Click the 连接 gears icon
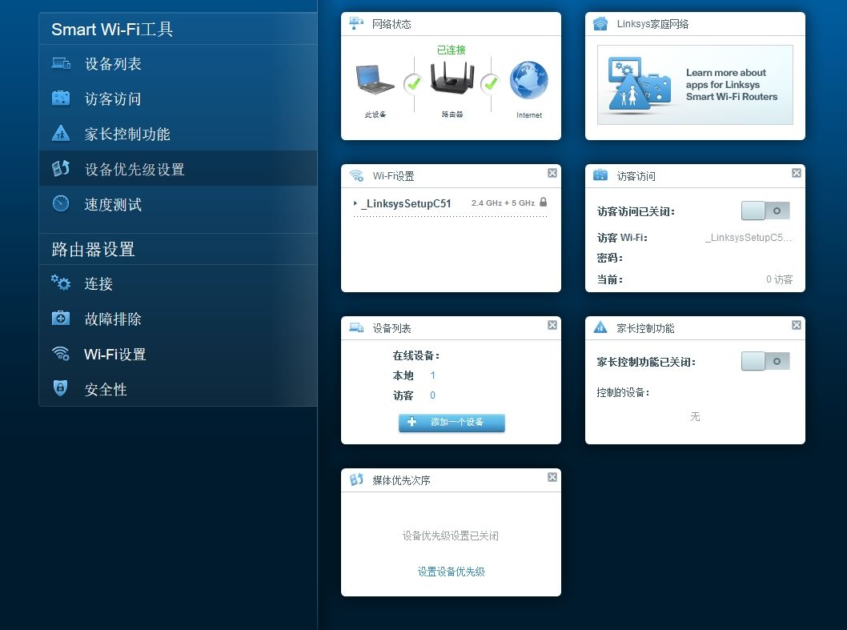 click(61, 283)
